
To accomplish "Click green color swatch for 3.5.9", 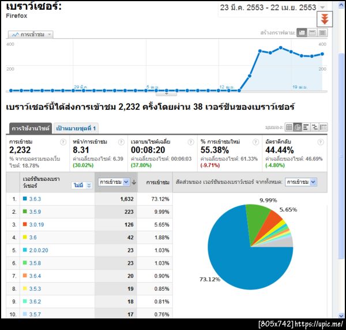I will [x=25, y=211].
